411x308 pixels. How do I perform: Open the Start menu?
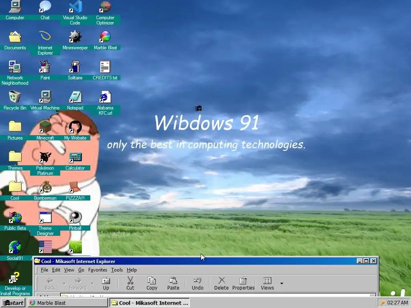pyautogui.click(x=13, y=303)
